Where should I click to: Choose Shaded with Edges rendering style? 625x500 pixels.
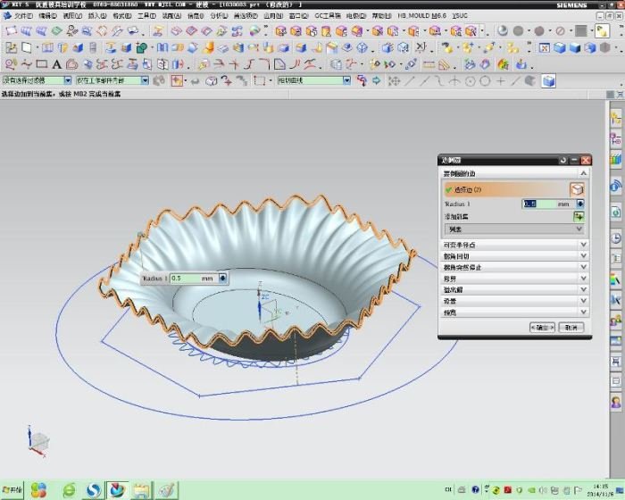[560, 48]
